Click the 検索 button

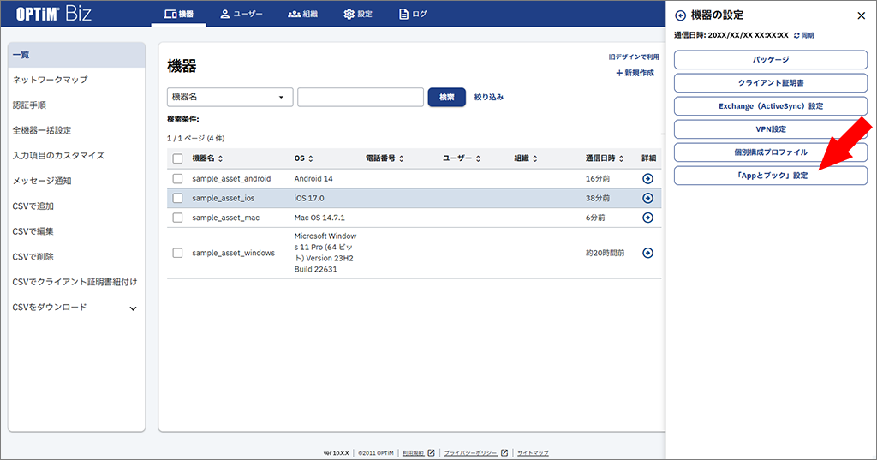coord(446,97)
